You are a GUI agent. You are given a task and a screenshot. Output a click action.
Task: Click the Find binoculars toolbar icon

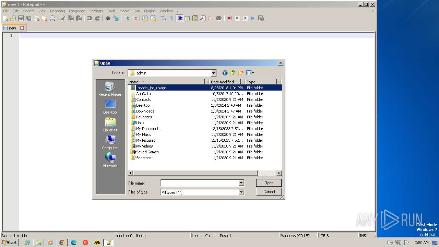108,18
